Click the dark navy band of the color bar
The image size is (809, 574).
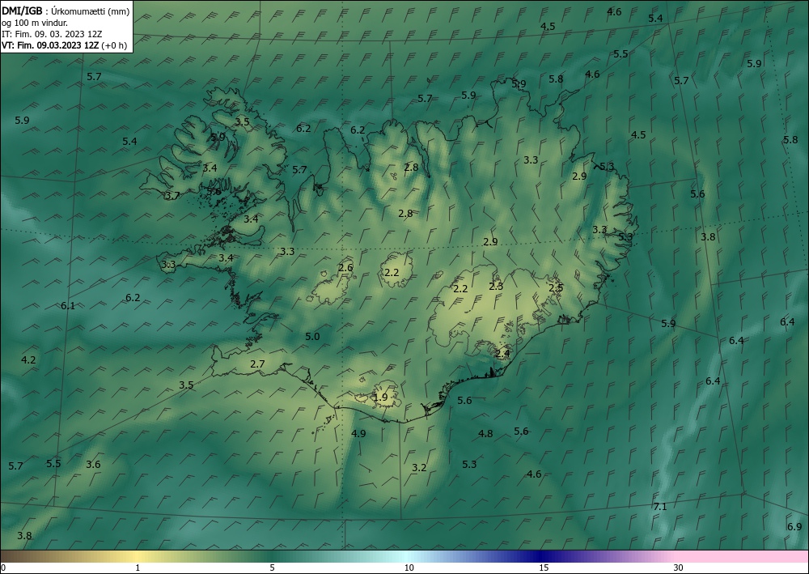click(x=542, y=556)
